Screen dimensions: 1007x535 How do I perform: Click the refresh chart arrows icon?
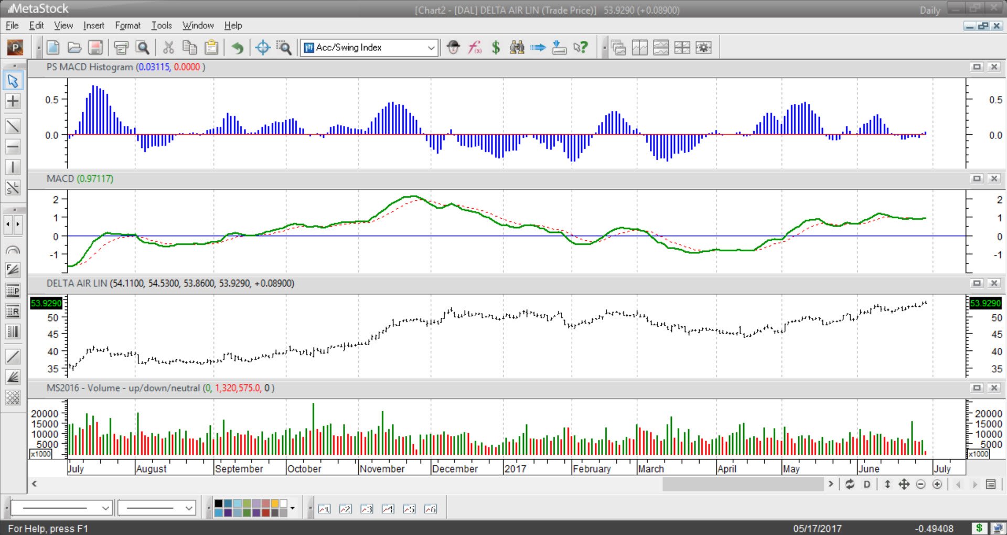point(850,484)
